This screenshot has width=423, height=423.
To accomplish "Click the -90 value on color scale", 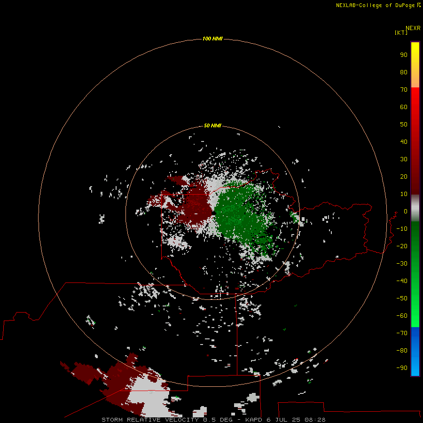I will pos(402,368).
